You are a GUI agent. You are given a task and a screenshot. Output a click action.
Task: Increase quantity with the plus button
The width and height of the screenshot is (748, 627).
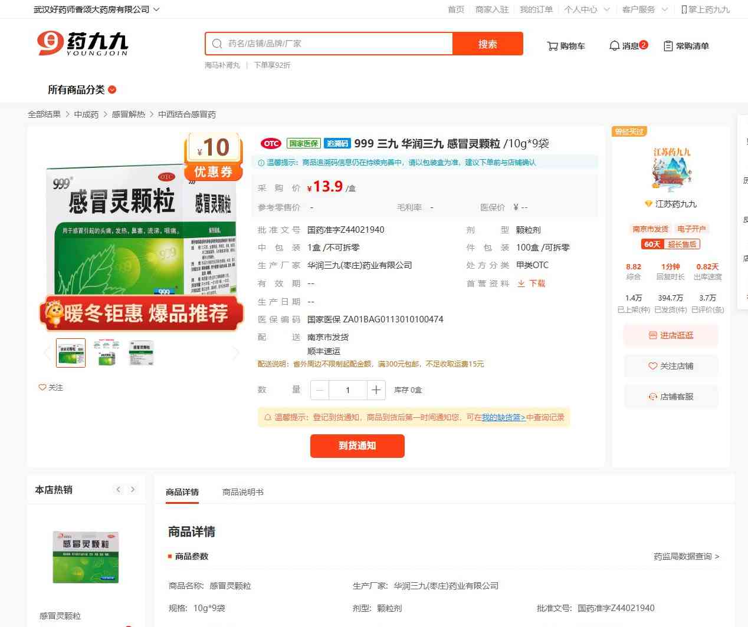coord(376,390)
